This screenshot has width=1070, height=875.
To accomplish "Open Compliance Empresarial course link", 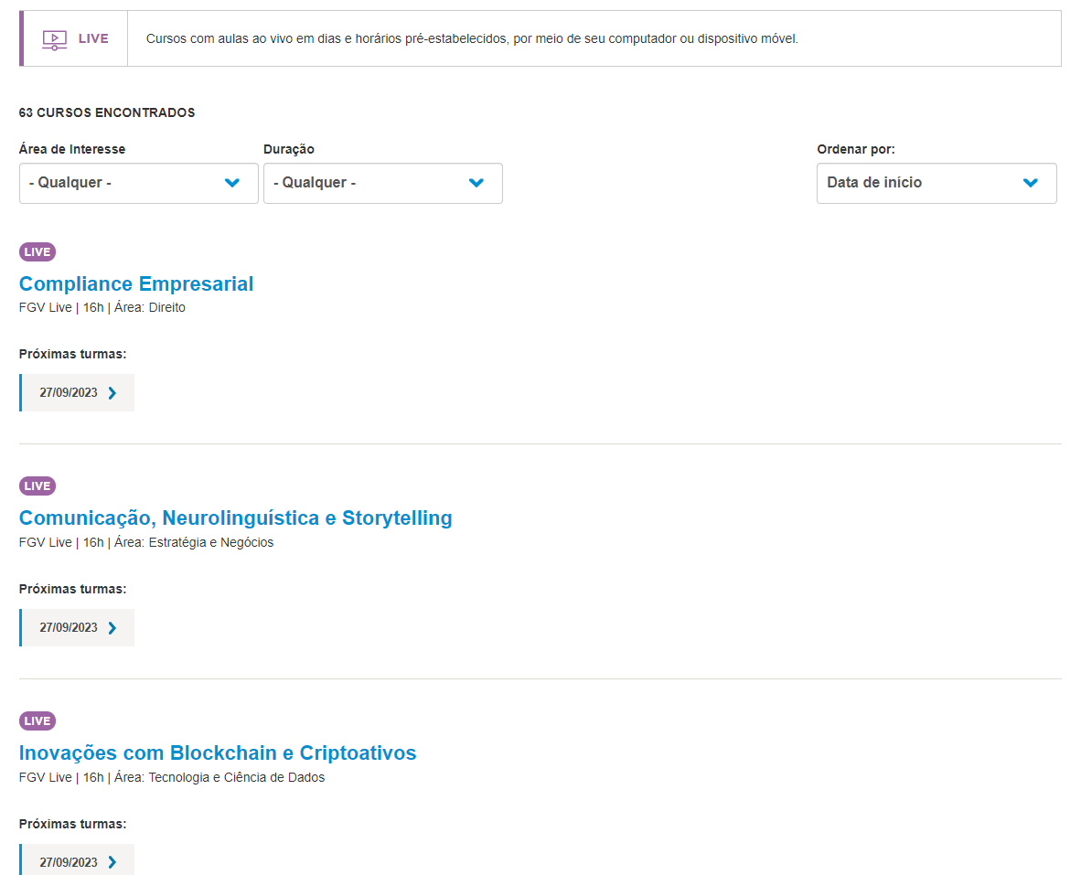I will (136, 283).
